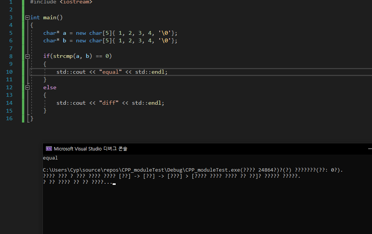Click line number 10 in the gutter
Image resolution: width=372 pixels, height=234 pixels.
click(x=9, y=72)
